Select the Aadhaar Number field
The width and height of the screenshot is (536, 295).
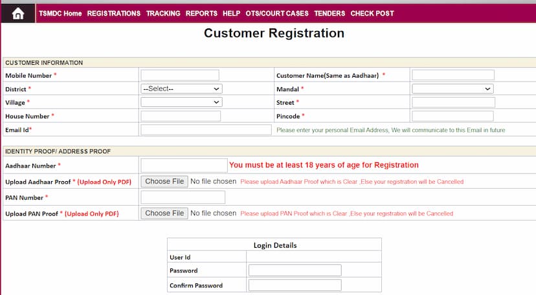point(184,165)
